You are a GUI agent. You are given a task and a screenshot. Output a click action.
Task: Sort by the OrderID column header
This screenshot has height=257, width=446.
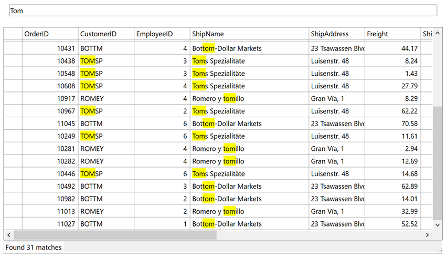tap(50, 34)
